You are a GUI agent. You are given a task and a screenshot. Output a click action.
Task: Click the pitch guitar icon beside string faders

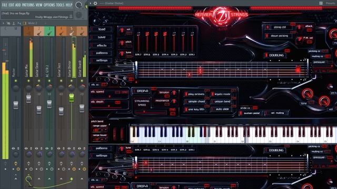(x=122, y=43)
